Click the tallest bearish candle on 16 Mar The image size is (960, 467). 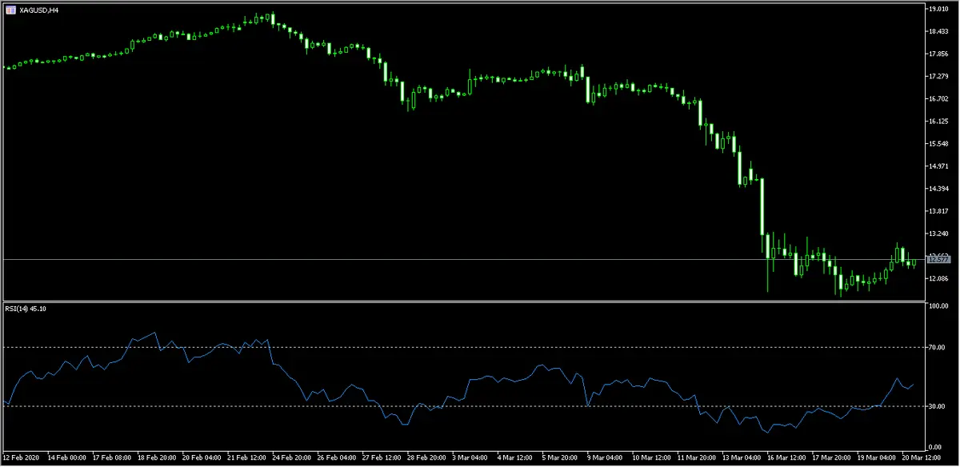pyautogui.click(x=762, y=208)
